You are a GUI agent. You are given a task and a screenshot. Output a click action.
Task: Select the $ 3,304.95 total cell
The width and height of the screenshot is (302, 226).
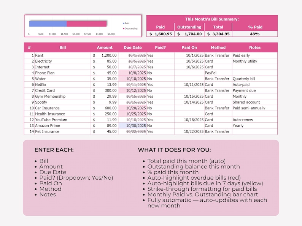click(x=218, y=34)
